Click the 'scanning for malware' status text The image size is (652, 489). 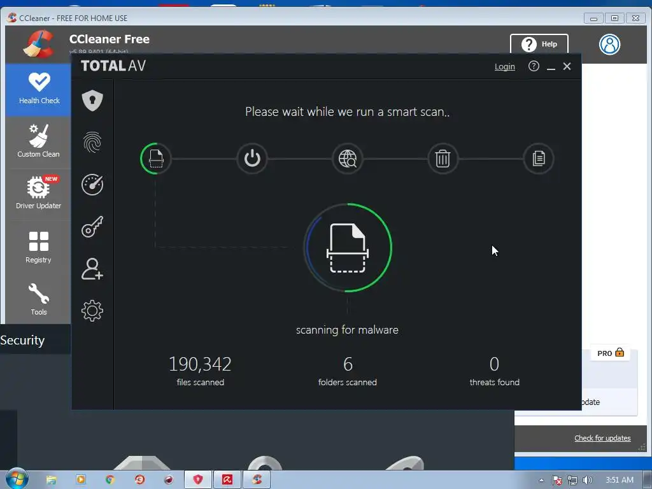point(347,330)
